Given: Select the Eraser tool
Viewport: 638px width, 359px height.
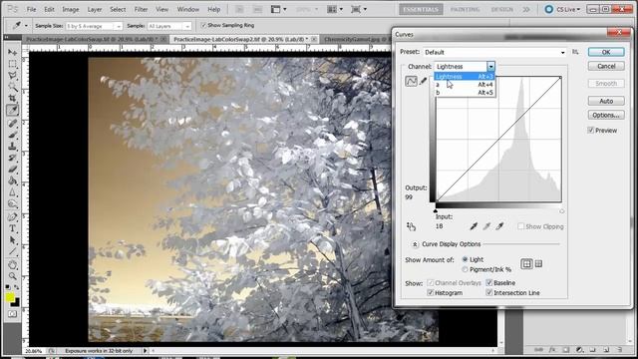Looking at the screenshot, I should 12,169.
